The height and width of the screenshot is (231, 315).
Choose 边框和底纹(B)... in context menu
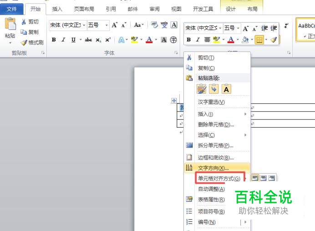coord(217,158)
